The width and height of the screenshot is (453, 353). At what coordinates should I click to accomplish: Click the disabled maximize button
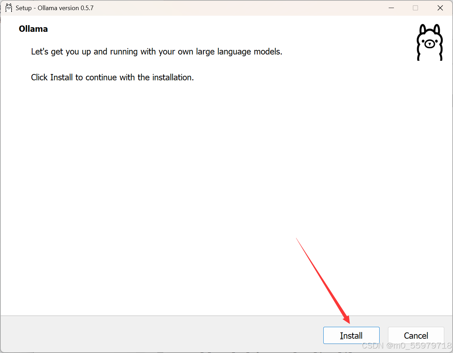coord(415,8)
